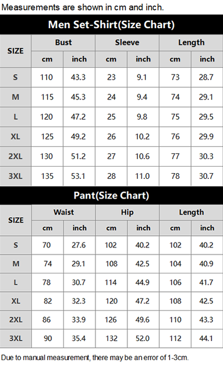Click the Men Set-Shirt(Size Chart) title bar
This screenshot has width=223, height=366.
click(111, 24)
